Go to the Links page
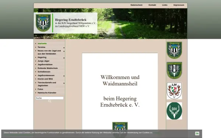 [165, 5]
